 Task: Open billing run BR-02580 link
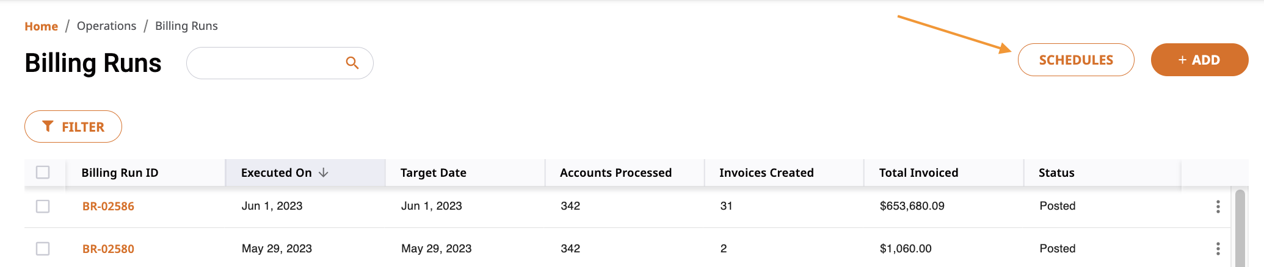(x=108, y=249)
